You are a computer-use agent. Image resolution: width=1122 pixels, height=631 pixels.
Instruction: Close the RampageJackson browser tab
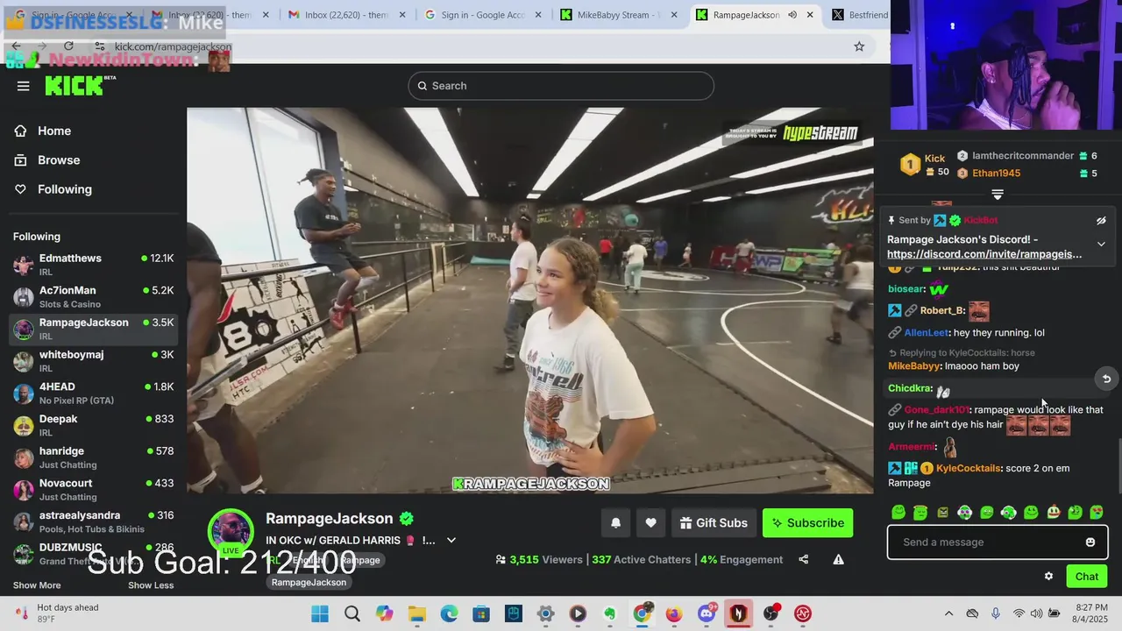tap(810, 15)
